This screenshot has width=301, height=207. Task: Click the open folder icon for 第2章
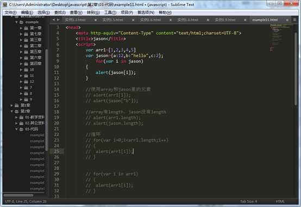17,111
